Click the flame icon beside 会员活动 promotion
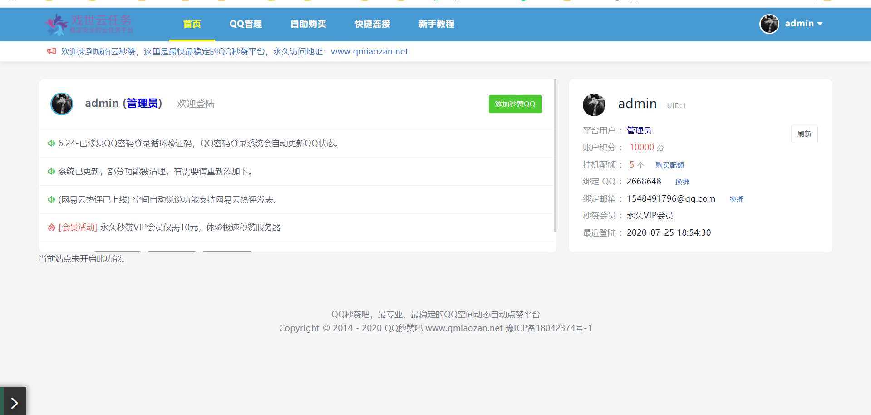Image resolution: width=871 pixels, height=415 pixels. click(51, 227)
